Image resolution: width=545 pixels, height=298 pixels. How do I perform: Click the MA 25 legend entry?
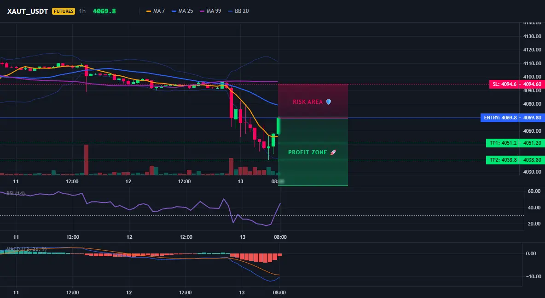(182, 11)
